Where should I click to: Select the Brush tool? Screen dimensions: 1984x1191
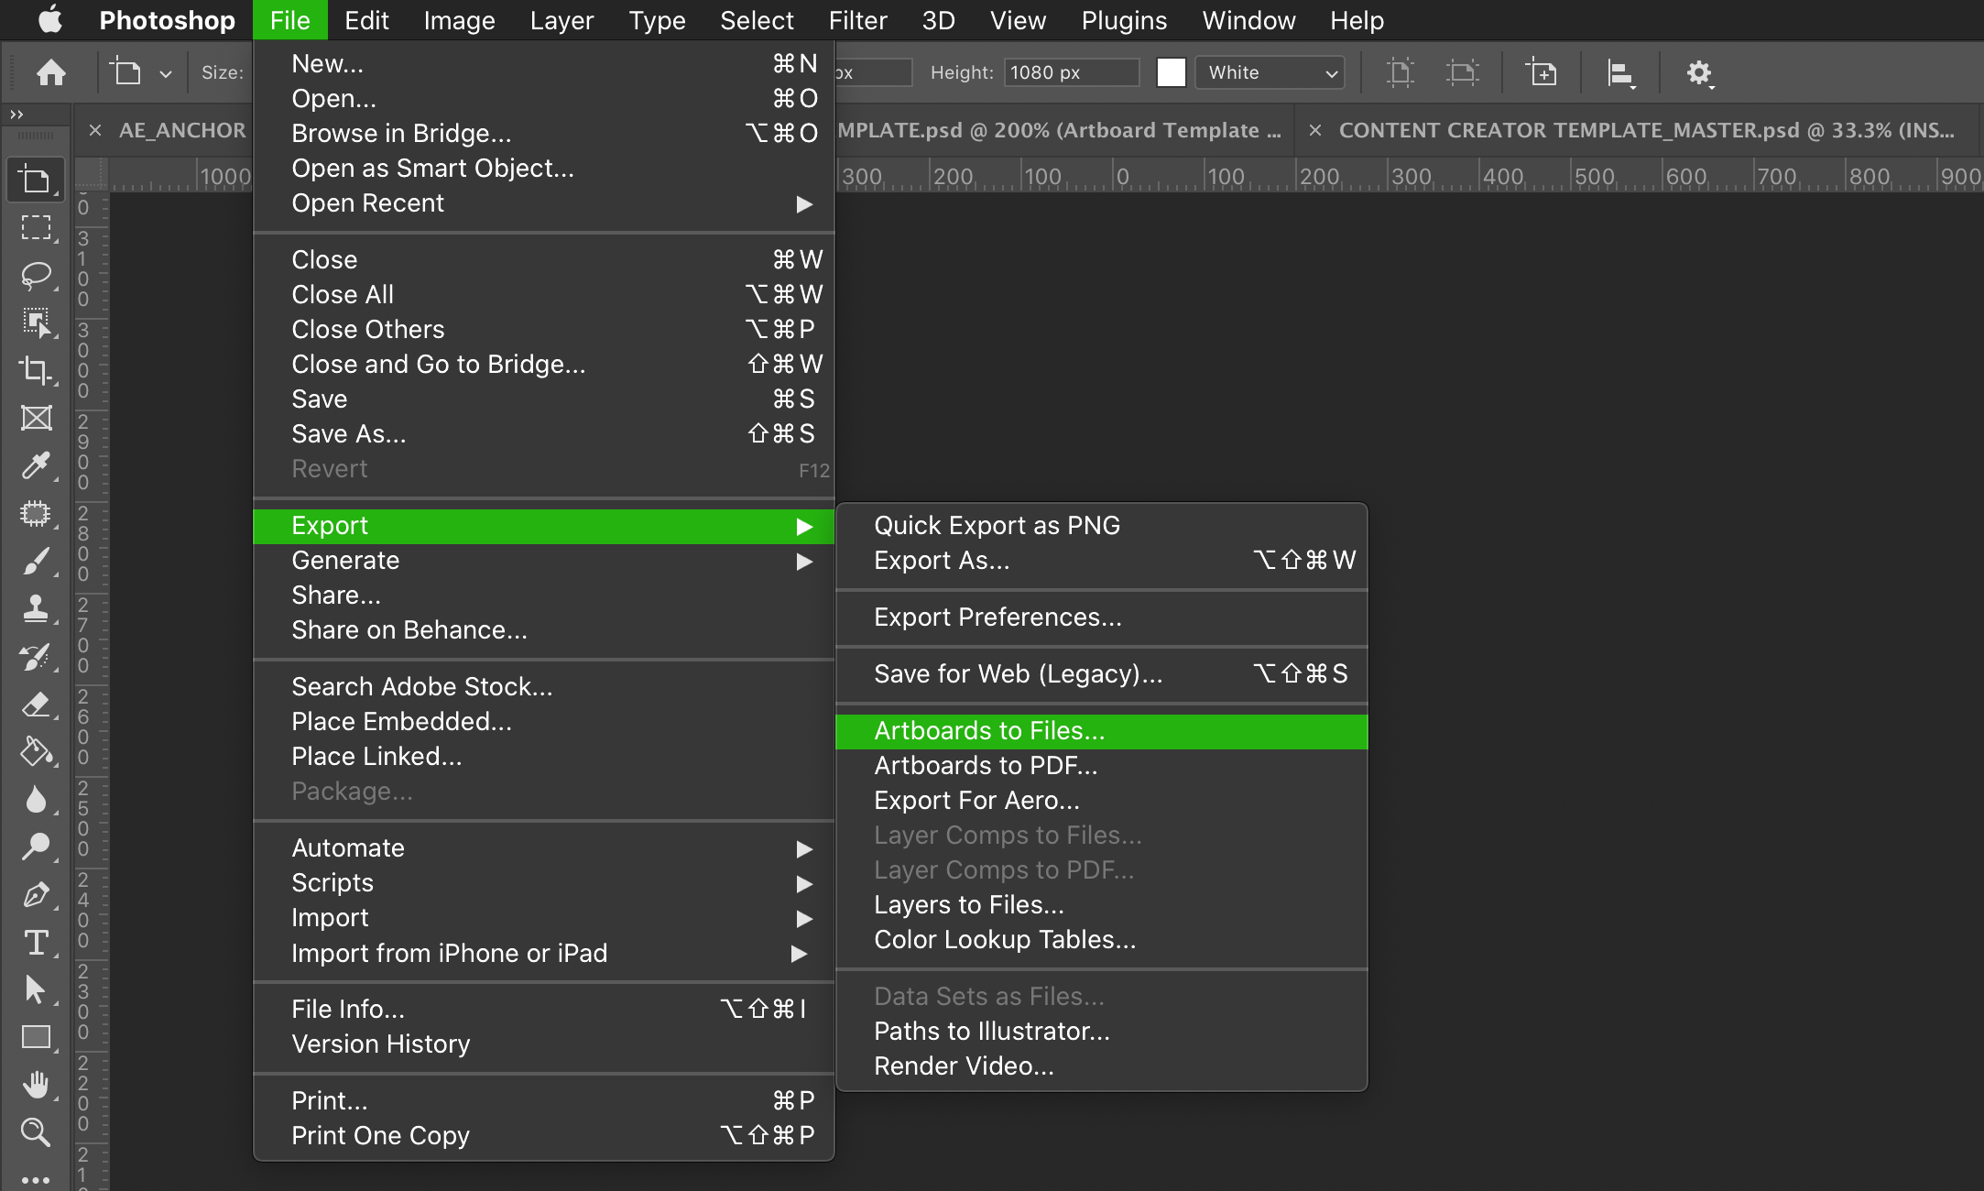(36, 561)
